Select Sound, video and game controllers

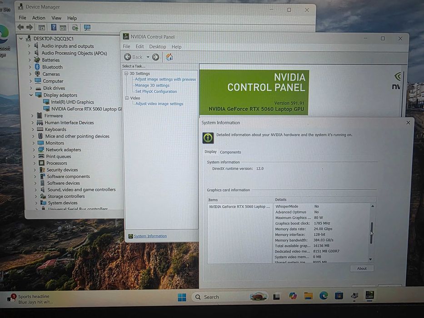click(x=81, y=189)
